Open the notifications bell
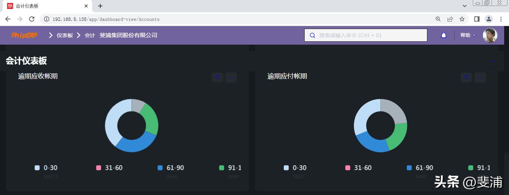This screenshot has height=195, width=509. click(444, 35)
